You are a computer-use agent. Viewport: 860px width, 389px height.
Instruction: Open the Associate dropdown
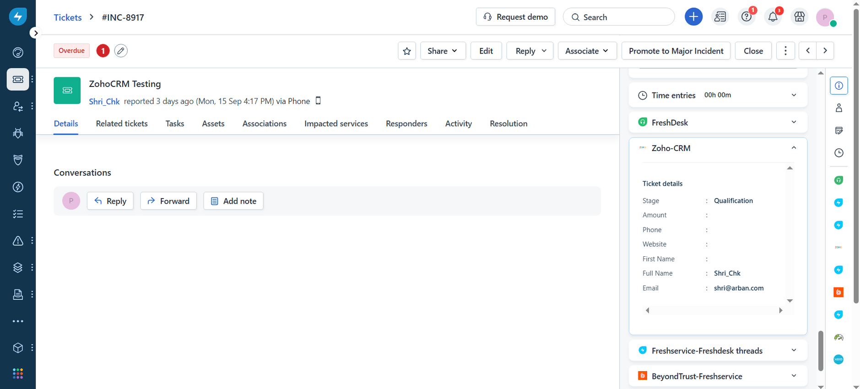point(587,51)
